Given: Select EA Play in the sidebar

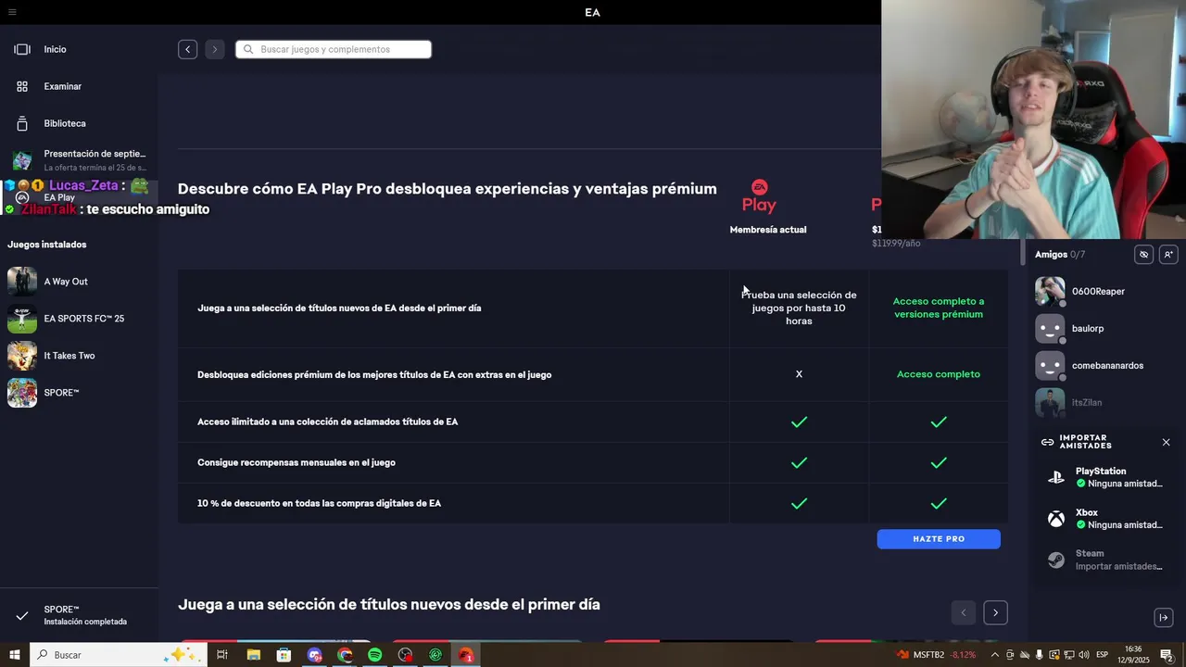Looking at the screenshot, I should coord(59,197).
